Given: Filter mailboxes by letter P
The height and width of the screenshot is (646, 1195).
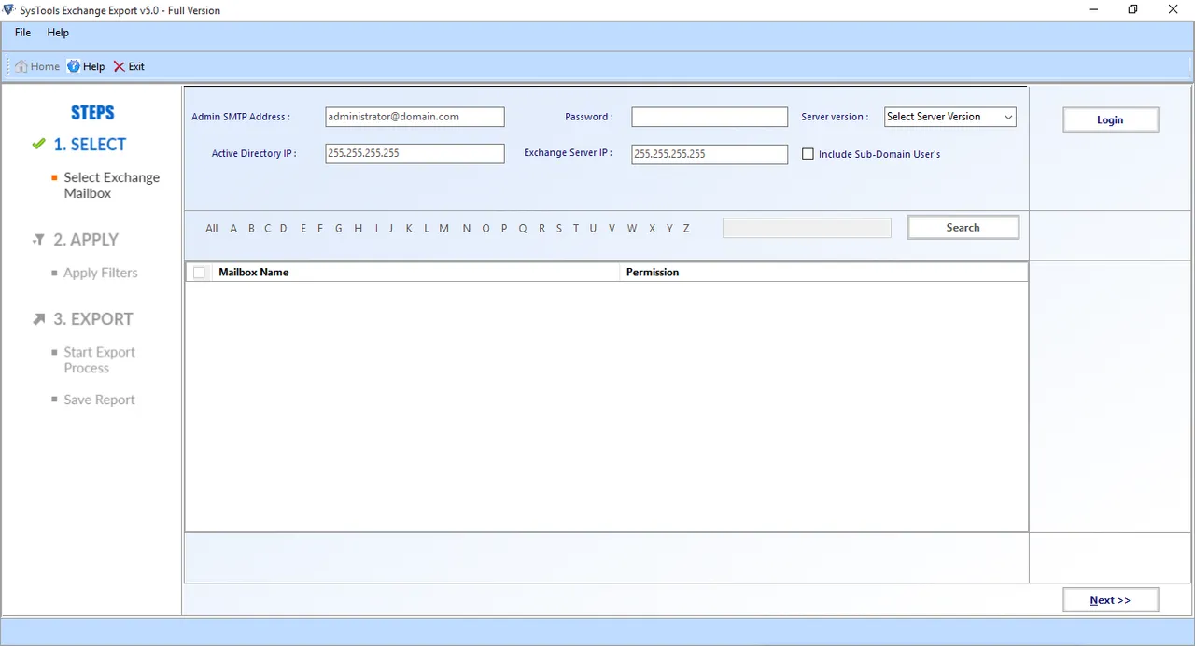Looking at the screenshot, I should pyautogui.click(x=504, y=229).
